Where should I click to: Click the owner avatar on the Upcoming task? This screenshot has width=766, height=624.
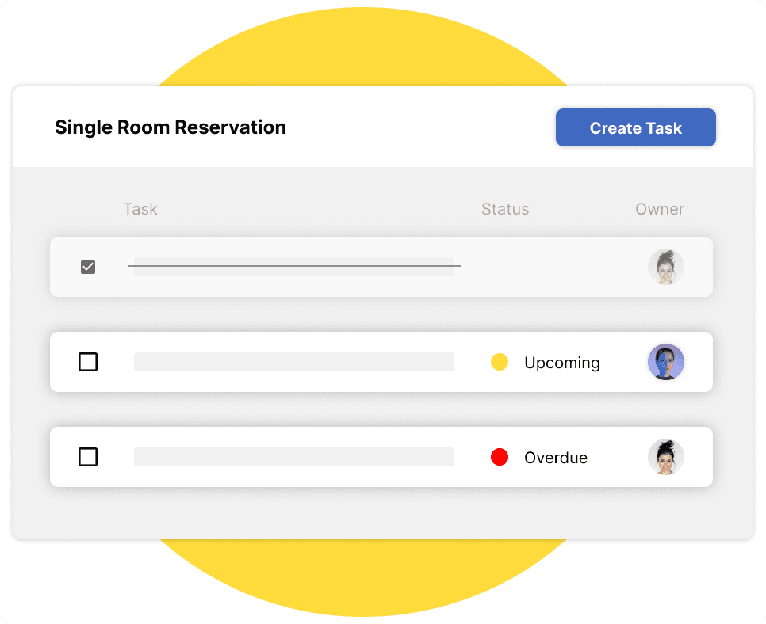665,362
